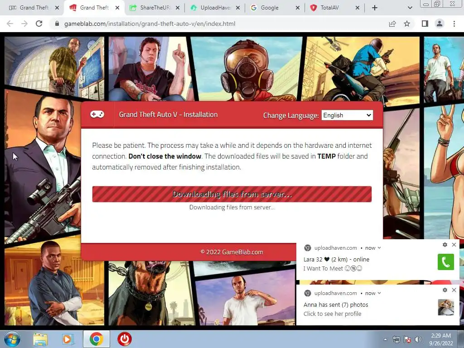Open the browser side panel
This screenshot has width=464, height=348.
tap(425, 24)
